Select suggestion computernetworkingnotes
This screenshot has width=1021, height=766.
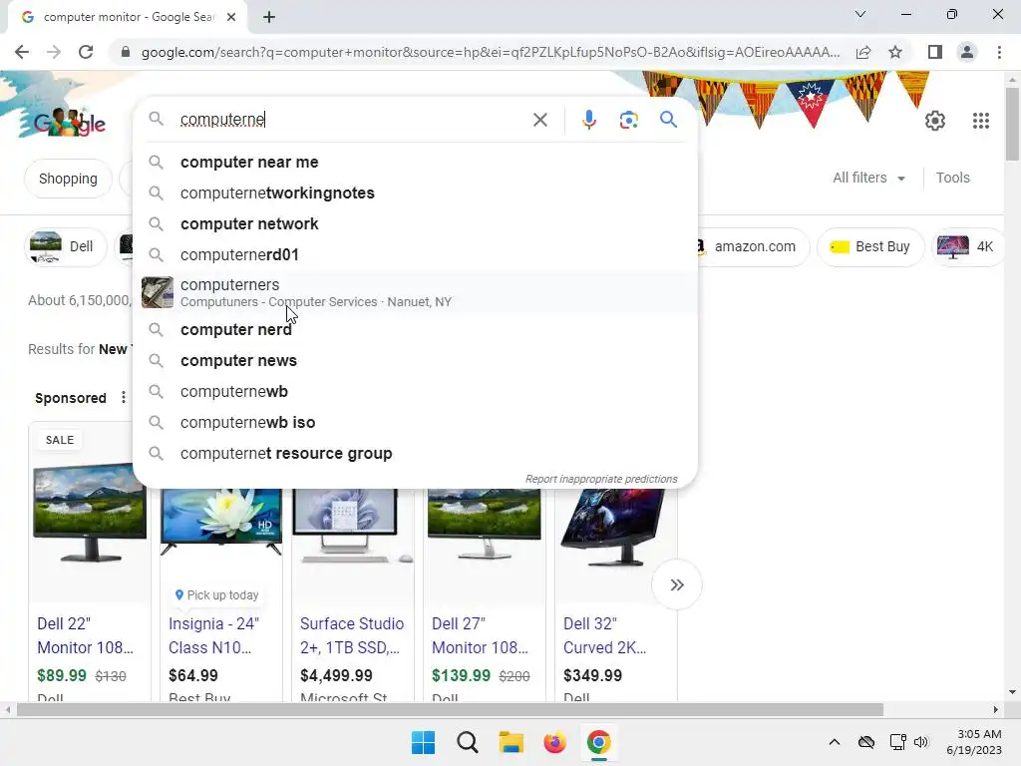point(415,192)
